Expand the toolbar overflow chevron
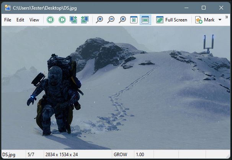The width and height of the screenshot is (232, 160). (227, 17)
